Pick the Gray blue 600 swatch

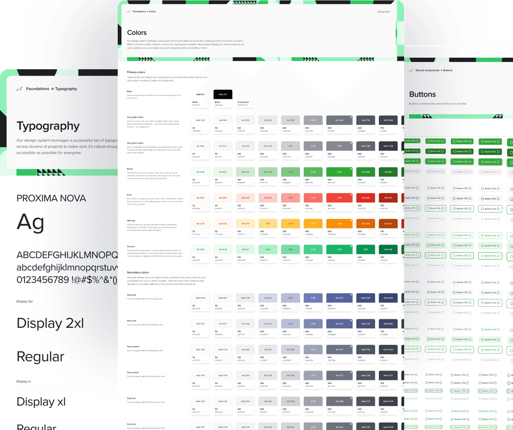point(366,302)
